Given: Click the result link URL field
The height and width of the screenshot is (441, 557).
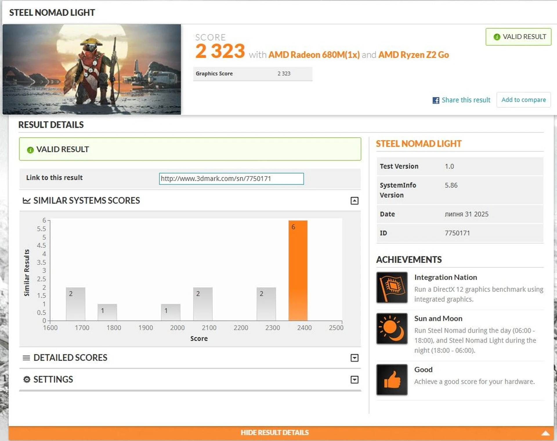Looking at the screenshot, I should coord(231,179).
